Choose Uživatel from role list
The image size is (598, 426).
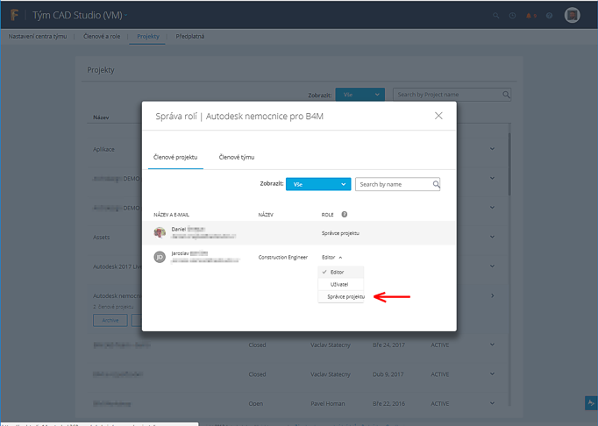(339, 285)
